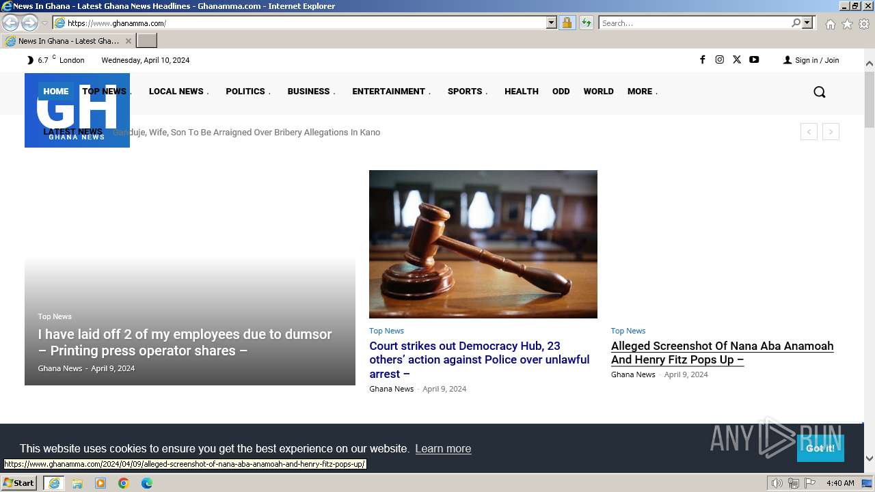Expand the search provider dropdown
The height and width of the screenshot is (492, 875).
tap(807, 23)
